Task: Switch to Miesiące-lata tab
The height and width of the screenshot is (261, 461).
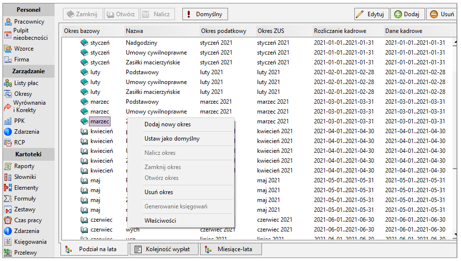Action: [x=231, y=249]
